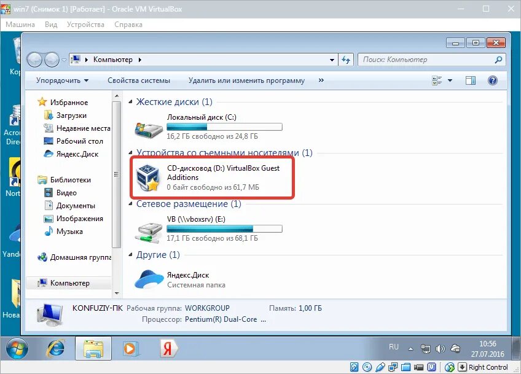
Task: Open the Устройства menu
Action: pyautogui.click(x=86, y=25)
